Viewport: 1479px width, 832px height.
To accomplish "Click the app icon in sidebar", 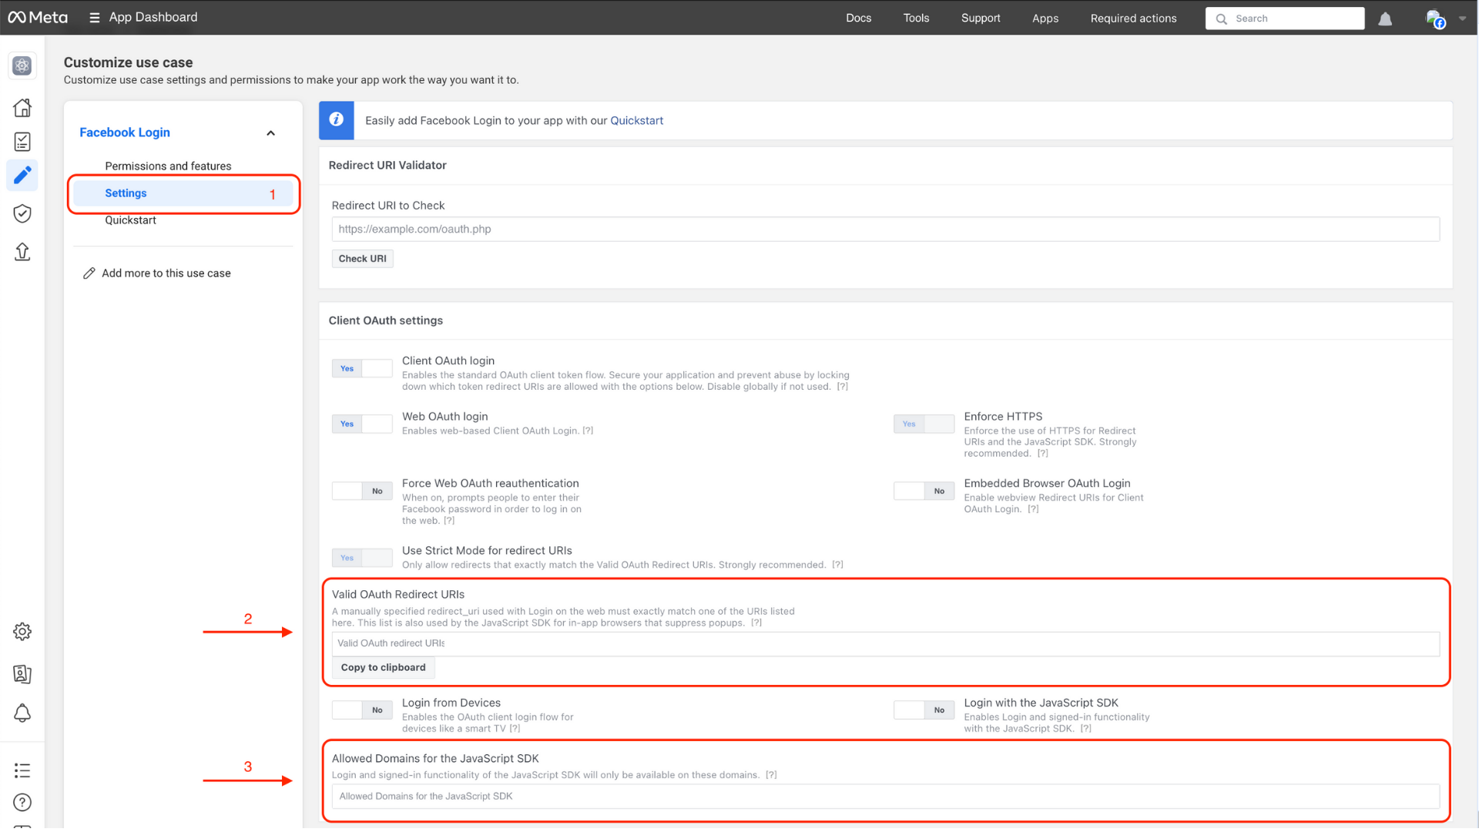I will 22,65.
